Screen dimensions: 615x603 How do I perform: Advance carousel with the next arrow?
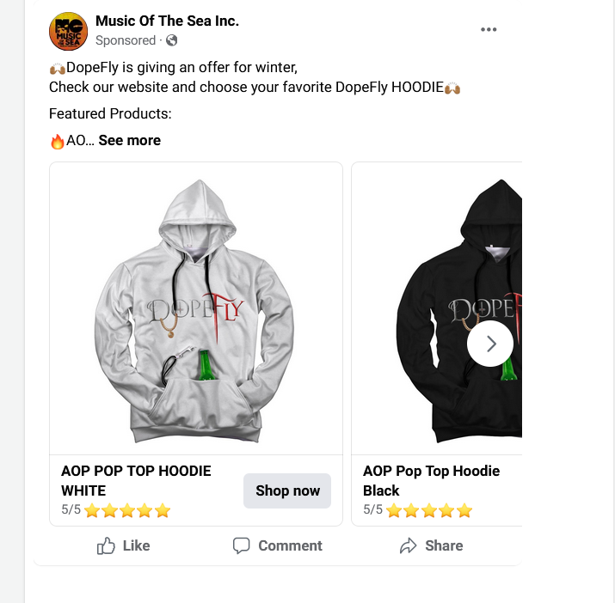(x=490, y=344)
